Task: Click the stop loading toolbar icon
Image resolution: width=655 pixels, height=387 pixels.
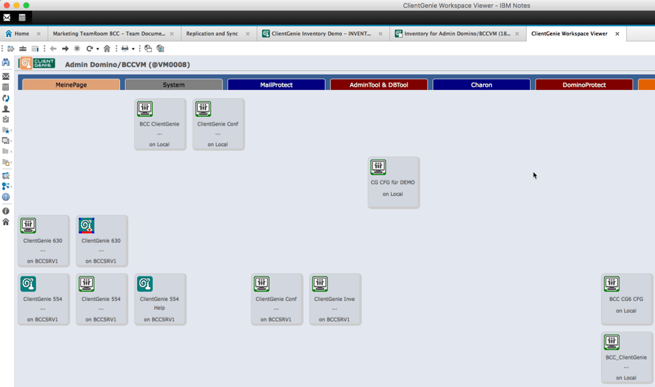Action: coord(77,48)
